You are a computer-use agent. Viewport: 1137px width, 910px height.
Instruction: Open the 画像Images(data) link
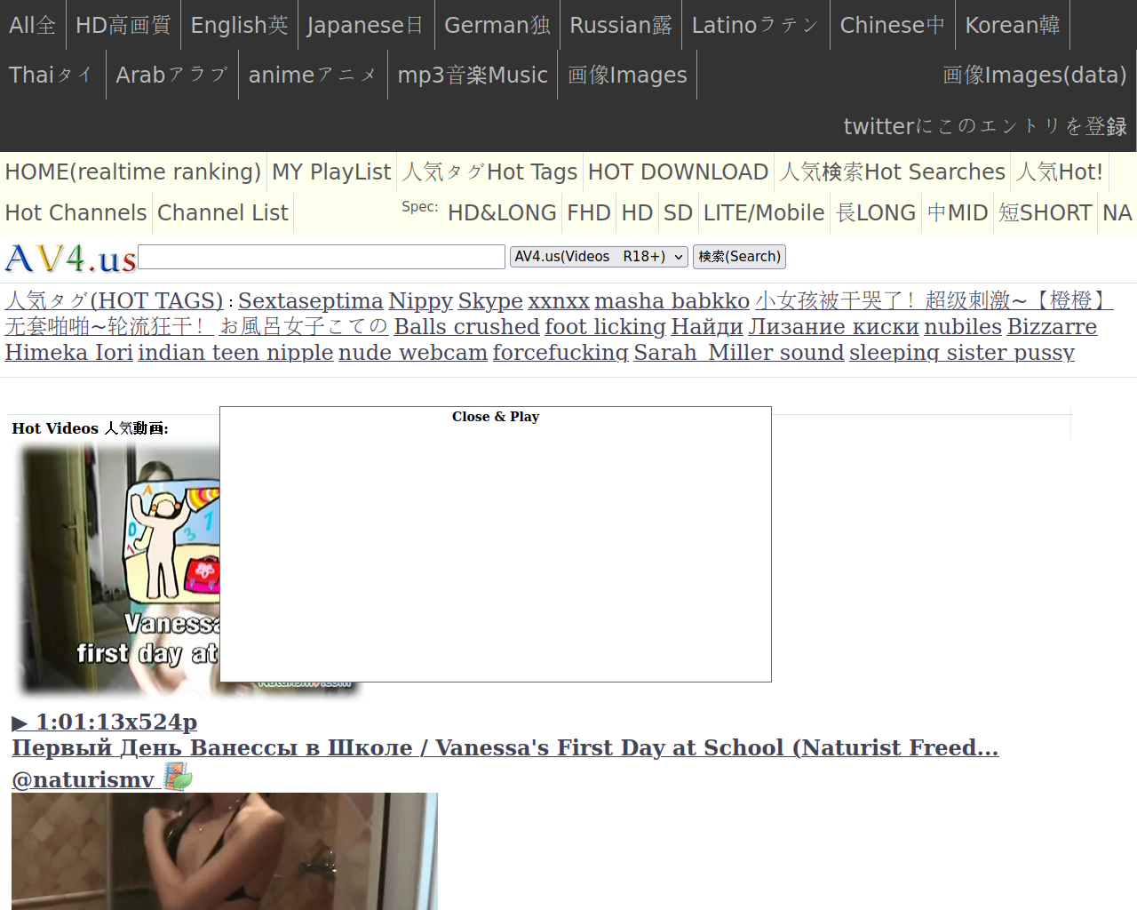(1035, 75)
